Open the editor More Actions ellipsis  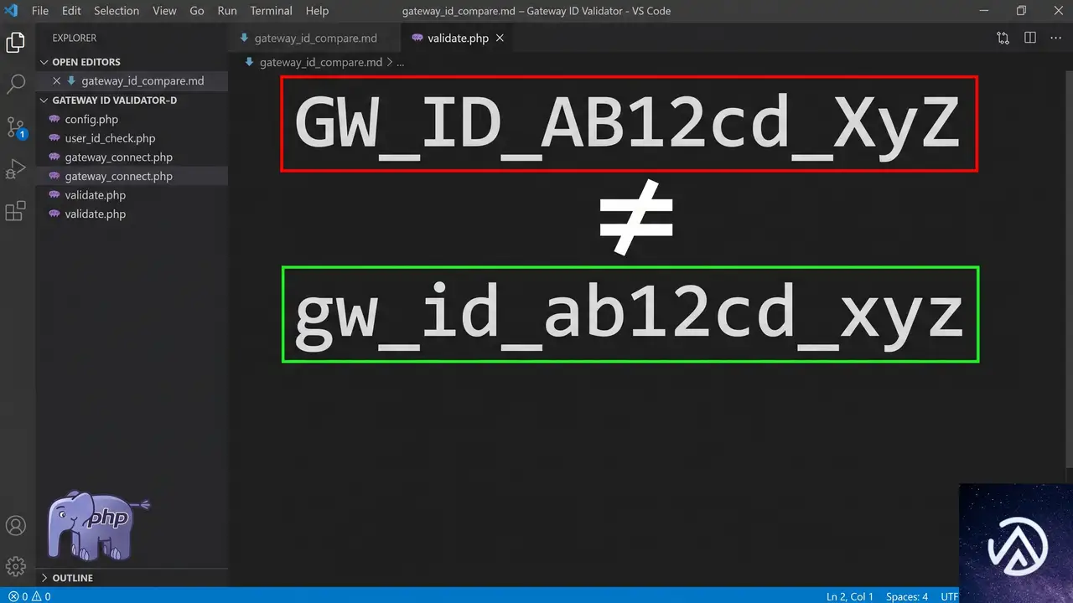[1055, 39]
